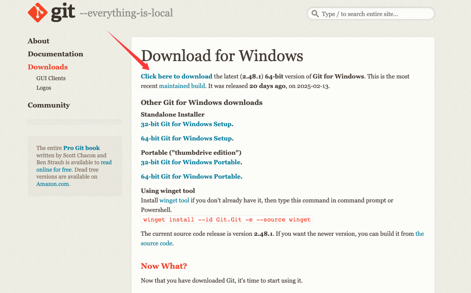Open the Documentation section

click(x=55, y=54)
